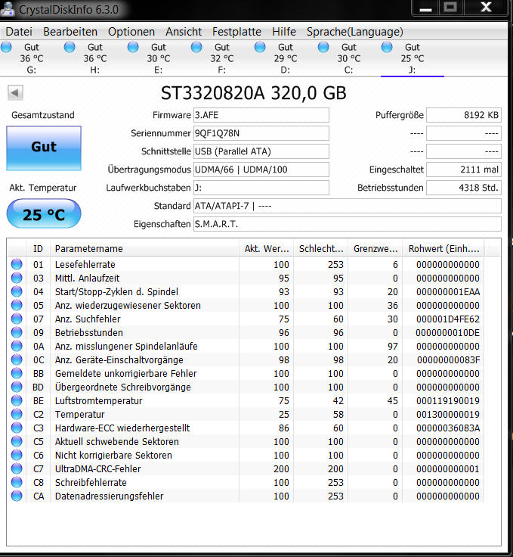Click the CrystalDiskInfo app icon in title bar
Viewport: 513px width, 557px height.
pyautogui.click(x=7, y=9)
